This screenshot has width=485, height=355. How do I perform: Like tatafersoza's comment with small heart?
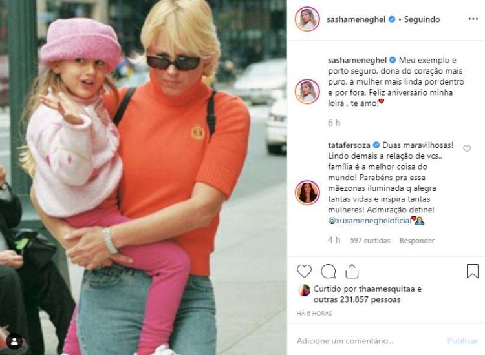point(467,149)
